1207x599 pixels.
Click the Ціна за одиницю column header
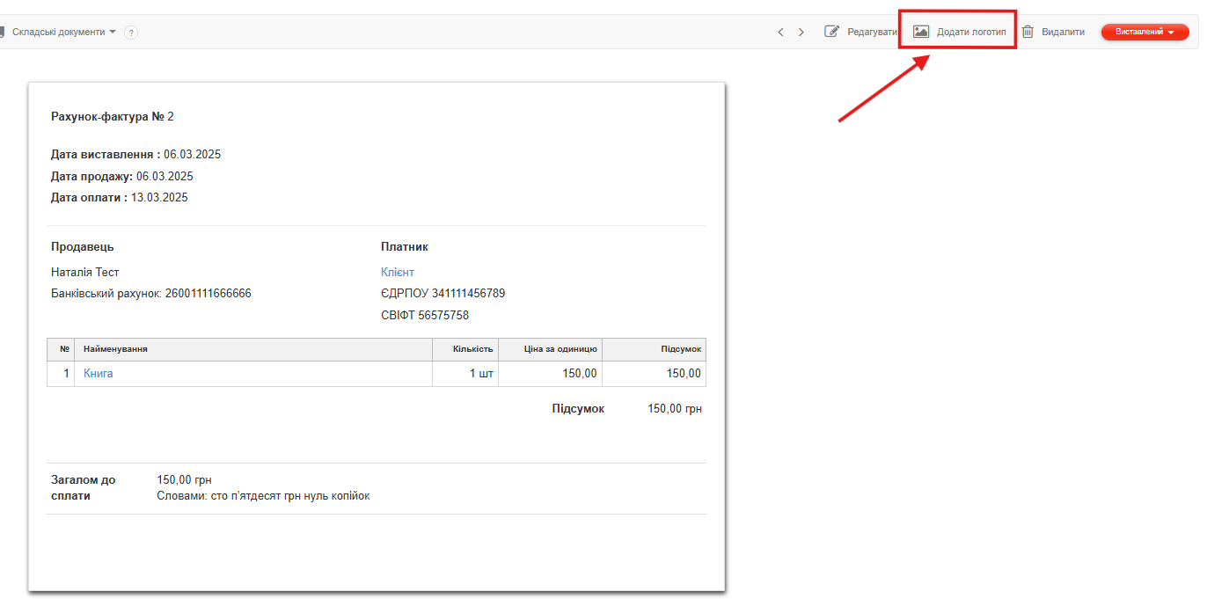(x=562, y=349)
